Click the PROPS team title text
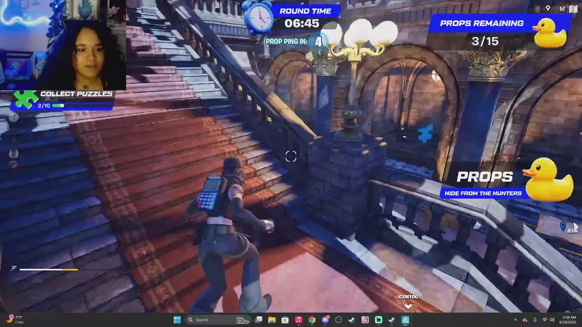 click(485, 177)
